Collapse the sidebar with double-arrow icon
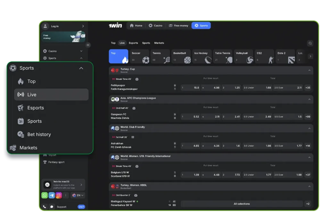 pyautogui.click(x=88, y=45)
